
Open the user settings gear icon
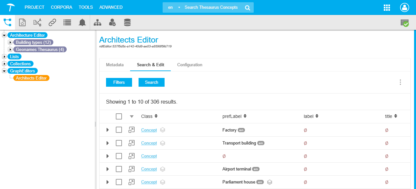pyautogui.click(x=112, y=22)
